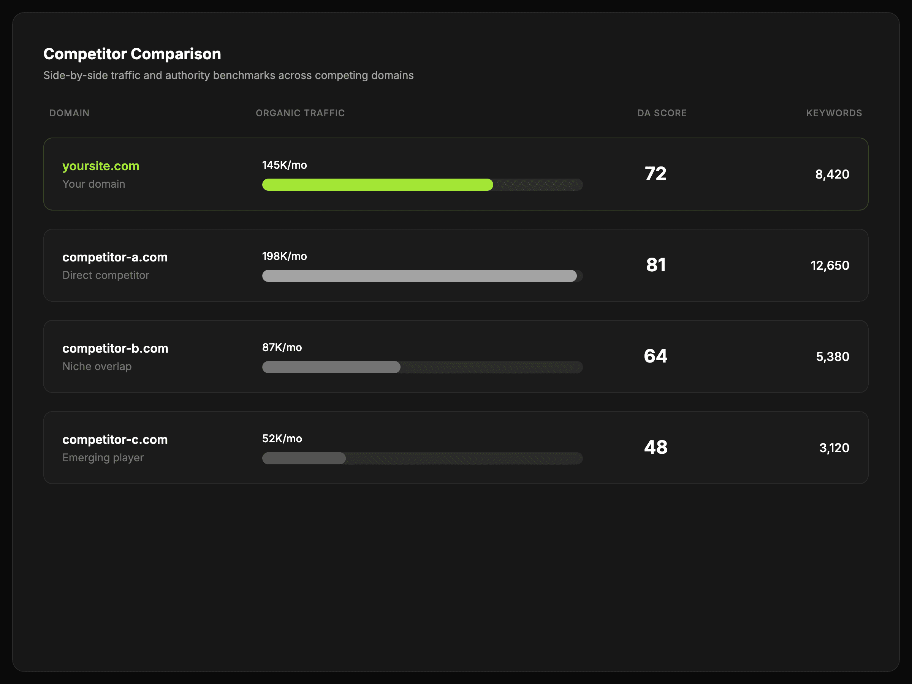Select the DA score 64 value

[655, 356]
